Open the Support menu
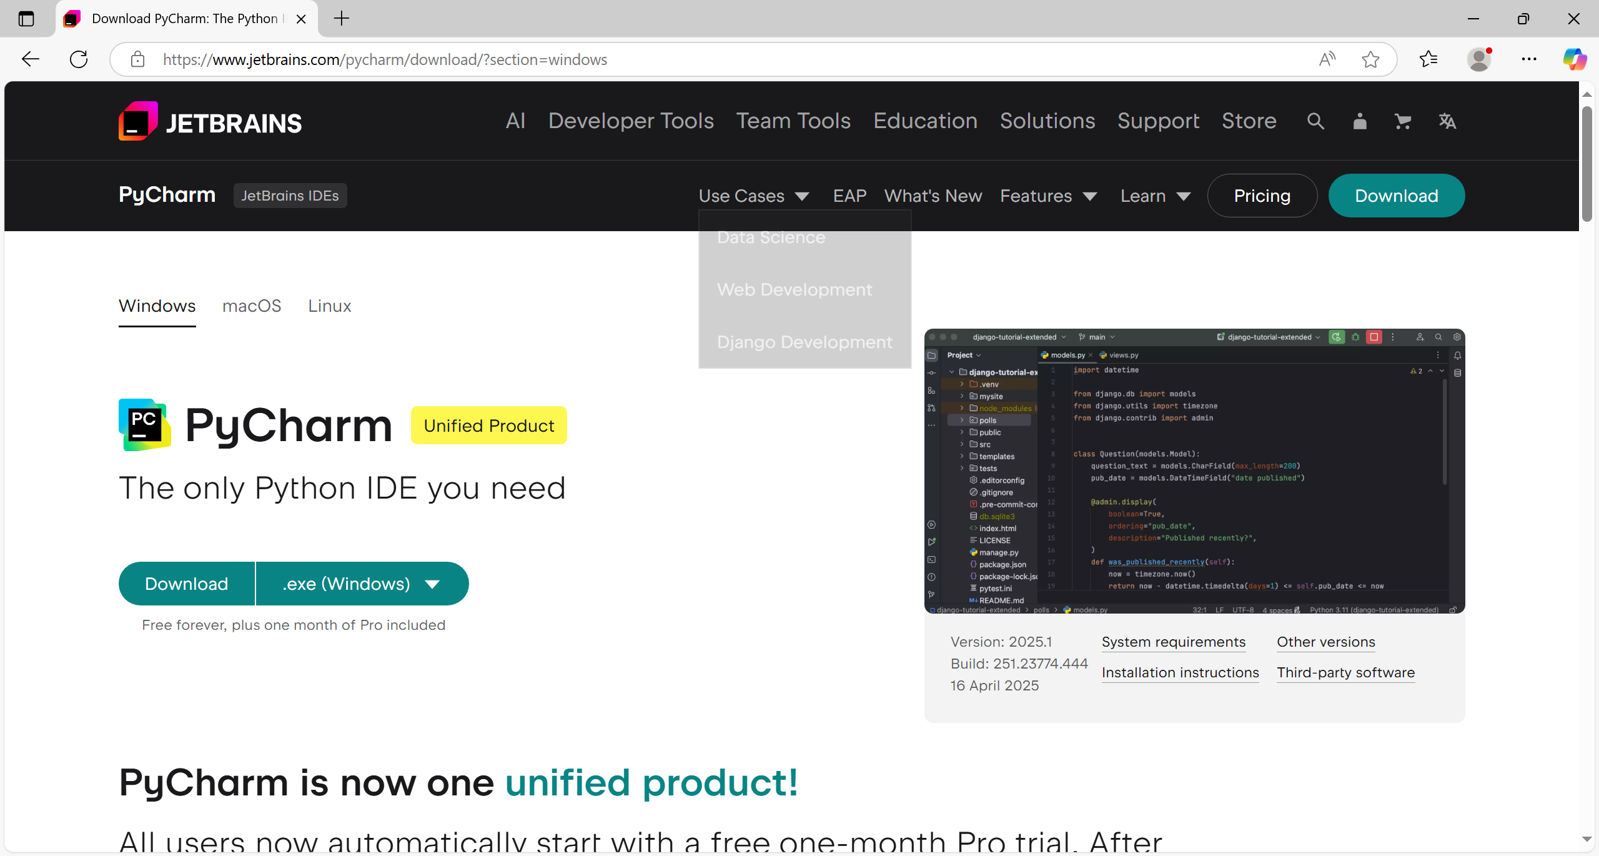The height and width of the screenshot is (856, 1599). coord(1159,121)
